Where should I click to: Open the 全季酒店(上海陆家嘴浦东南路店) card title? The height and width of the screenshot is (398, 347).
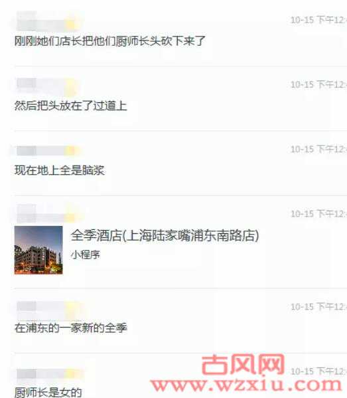(165, 235)
